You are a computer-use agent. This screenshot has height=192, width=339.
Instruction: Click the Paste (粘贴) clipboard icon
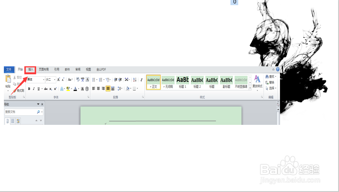[8, 79]
